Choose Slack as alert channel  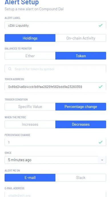[x=81, y=178]
